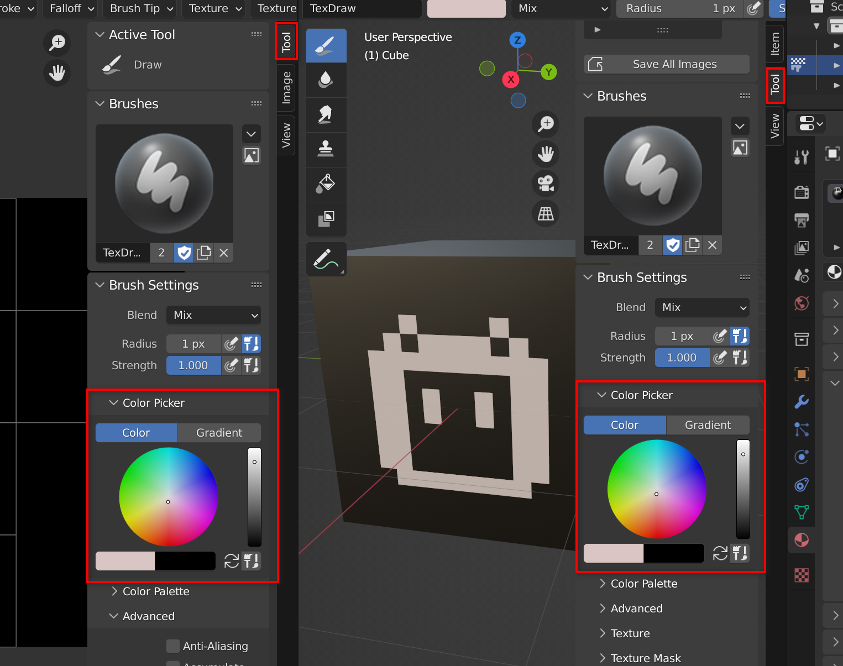Select Gradient mode in viewport Color Picker

point(708,425)
